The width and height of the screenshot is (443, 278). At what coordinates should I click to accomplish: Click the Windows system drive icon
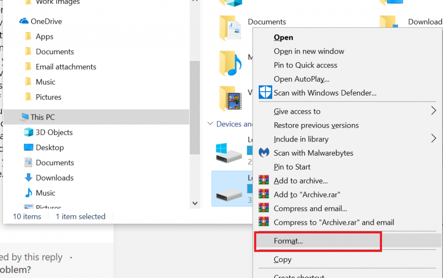click(228, 153)
